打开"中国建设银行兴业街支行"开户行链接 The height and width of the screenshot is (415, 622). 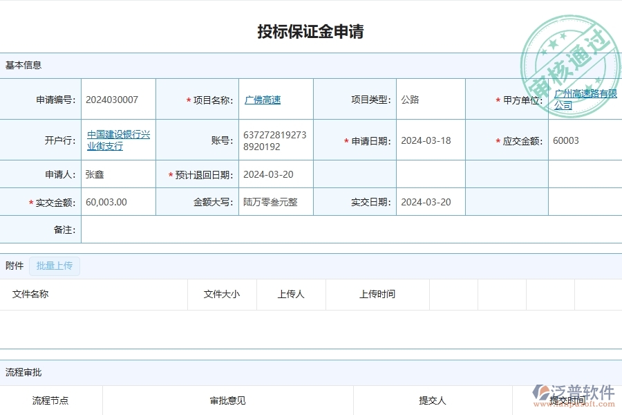pyautogui.click(x=117, y=140)
